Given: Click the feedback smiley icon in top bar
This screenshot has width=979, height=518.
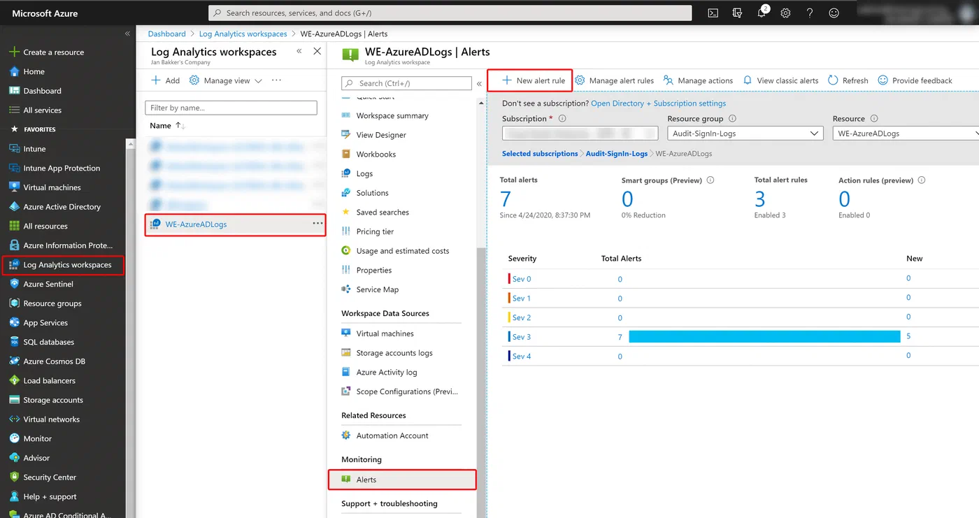Looking at the screenshot, I should coord(834,13).
